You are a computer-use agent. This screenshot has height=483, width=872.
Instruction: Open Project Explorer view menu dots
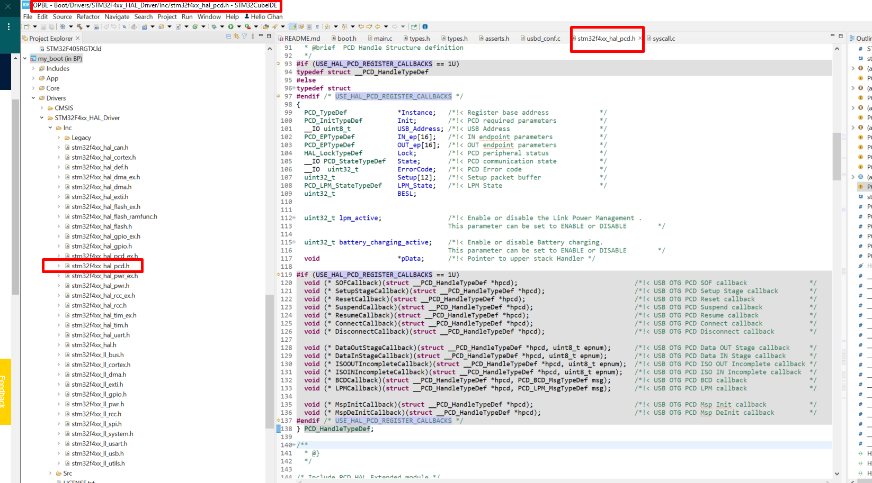pyautogui.click(x=253, y=37)
